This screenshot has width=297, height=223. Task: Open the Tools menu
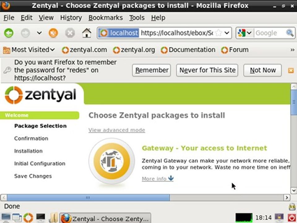(137, 18)
